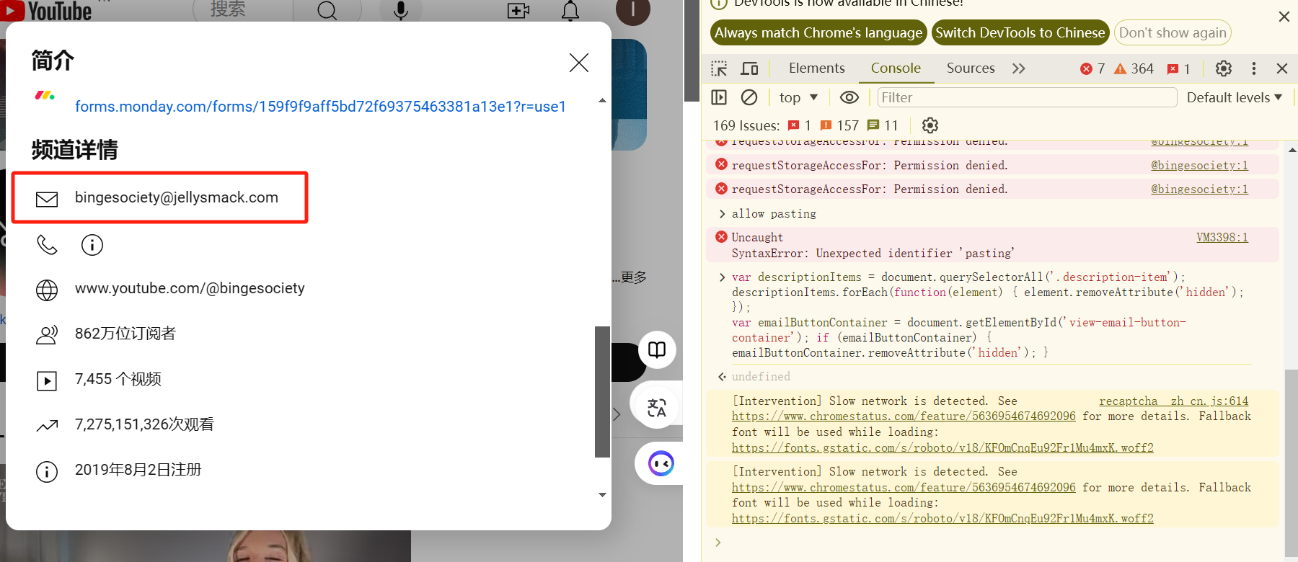The width and height of the screenshot is (1298, 562).
Task: Click the globe icon by channel URL
Action: click(47, 290)
